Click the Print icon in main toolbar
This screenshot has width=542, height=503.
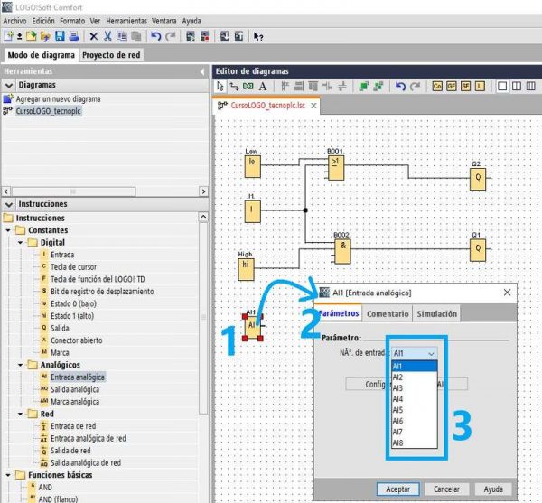click(x=73, y=36)
